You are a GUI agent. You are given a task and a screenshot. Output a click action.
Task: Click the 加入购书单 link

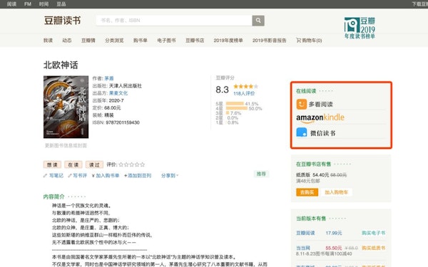point(106,175)
